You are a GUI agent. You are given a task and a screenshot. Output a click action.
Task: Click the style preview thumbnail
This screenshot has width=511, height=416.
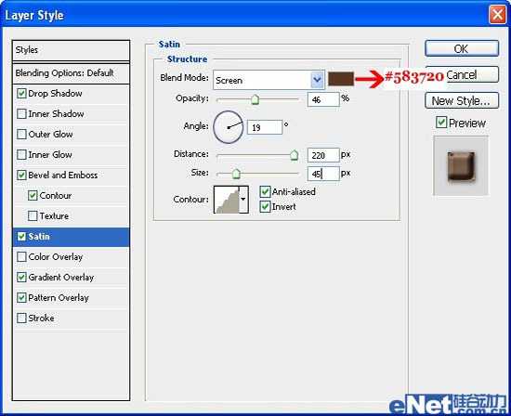pyautogui.click(x=461, y=166)
